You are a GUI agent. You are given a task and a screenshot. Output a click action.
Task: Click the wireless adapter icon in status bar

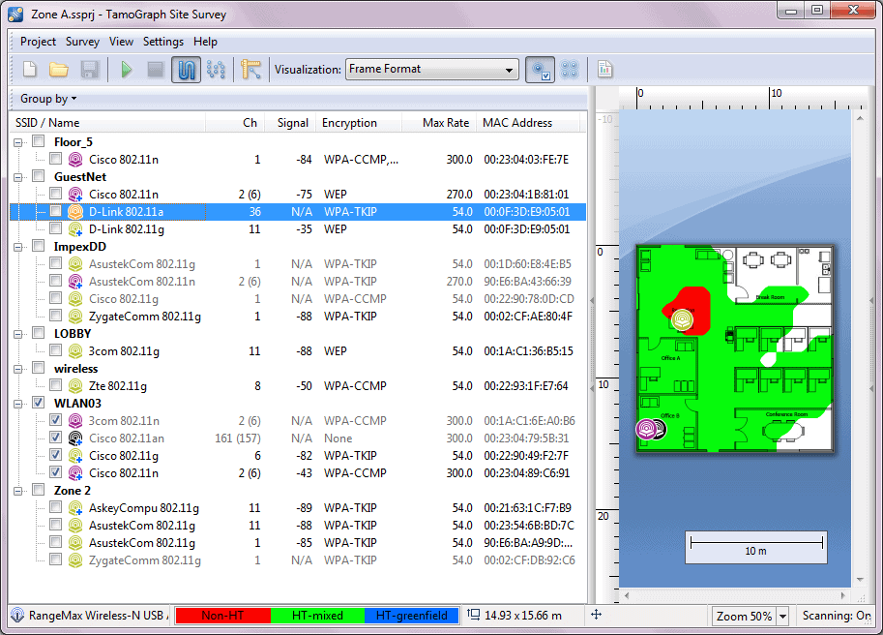click(x=17, y=616)
